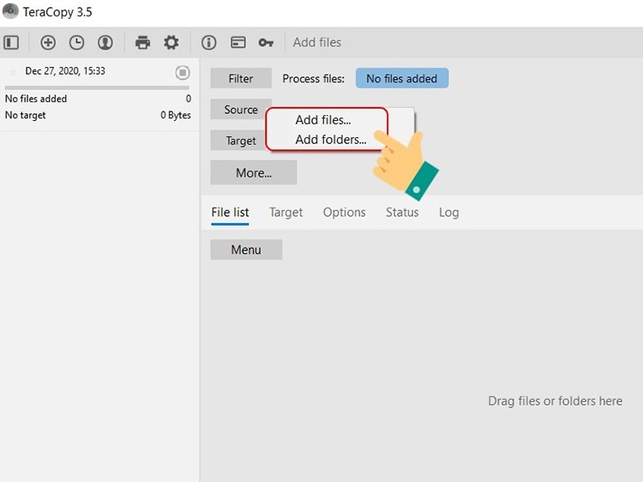This screenshot has width=643, height=482.
Task: Click the No files added sidebar text
Action: [36, 99]
